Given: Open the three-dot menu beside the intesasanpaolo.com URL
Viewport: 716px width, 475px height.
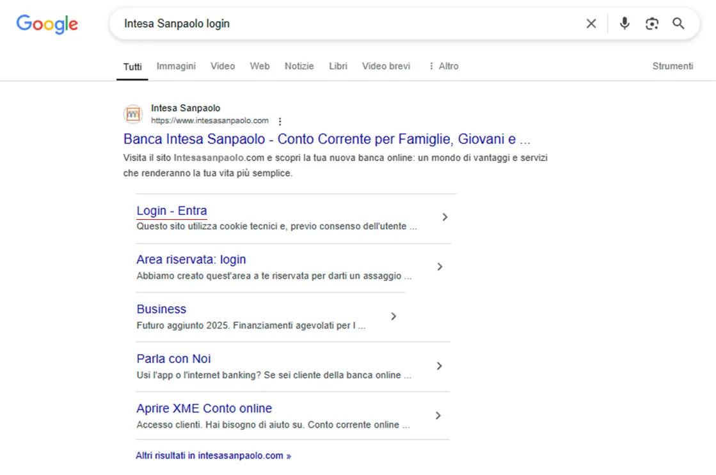Looking at the screenshot, I should pyautogui.click(x=280, y=121).
